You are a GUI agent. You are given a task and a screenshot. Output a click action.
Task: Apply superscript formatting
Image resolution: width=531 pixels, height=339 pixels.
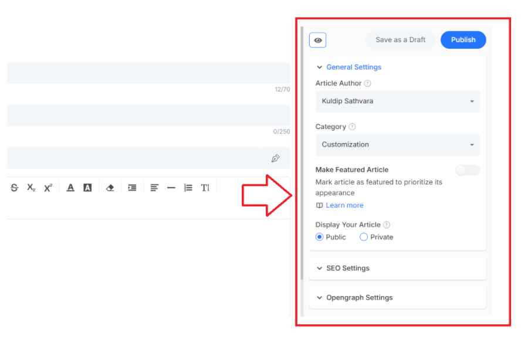point(48,188)
